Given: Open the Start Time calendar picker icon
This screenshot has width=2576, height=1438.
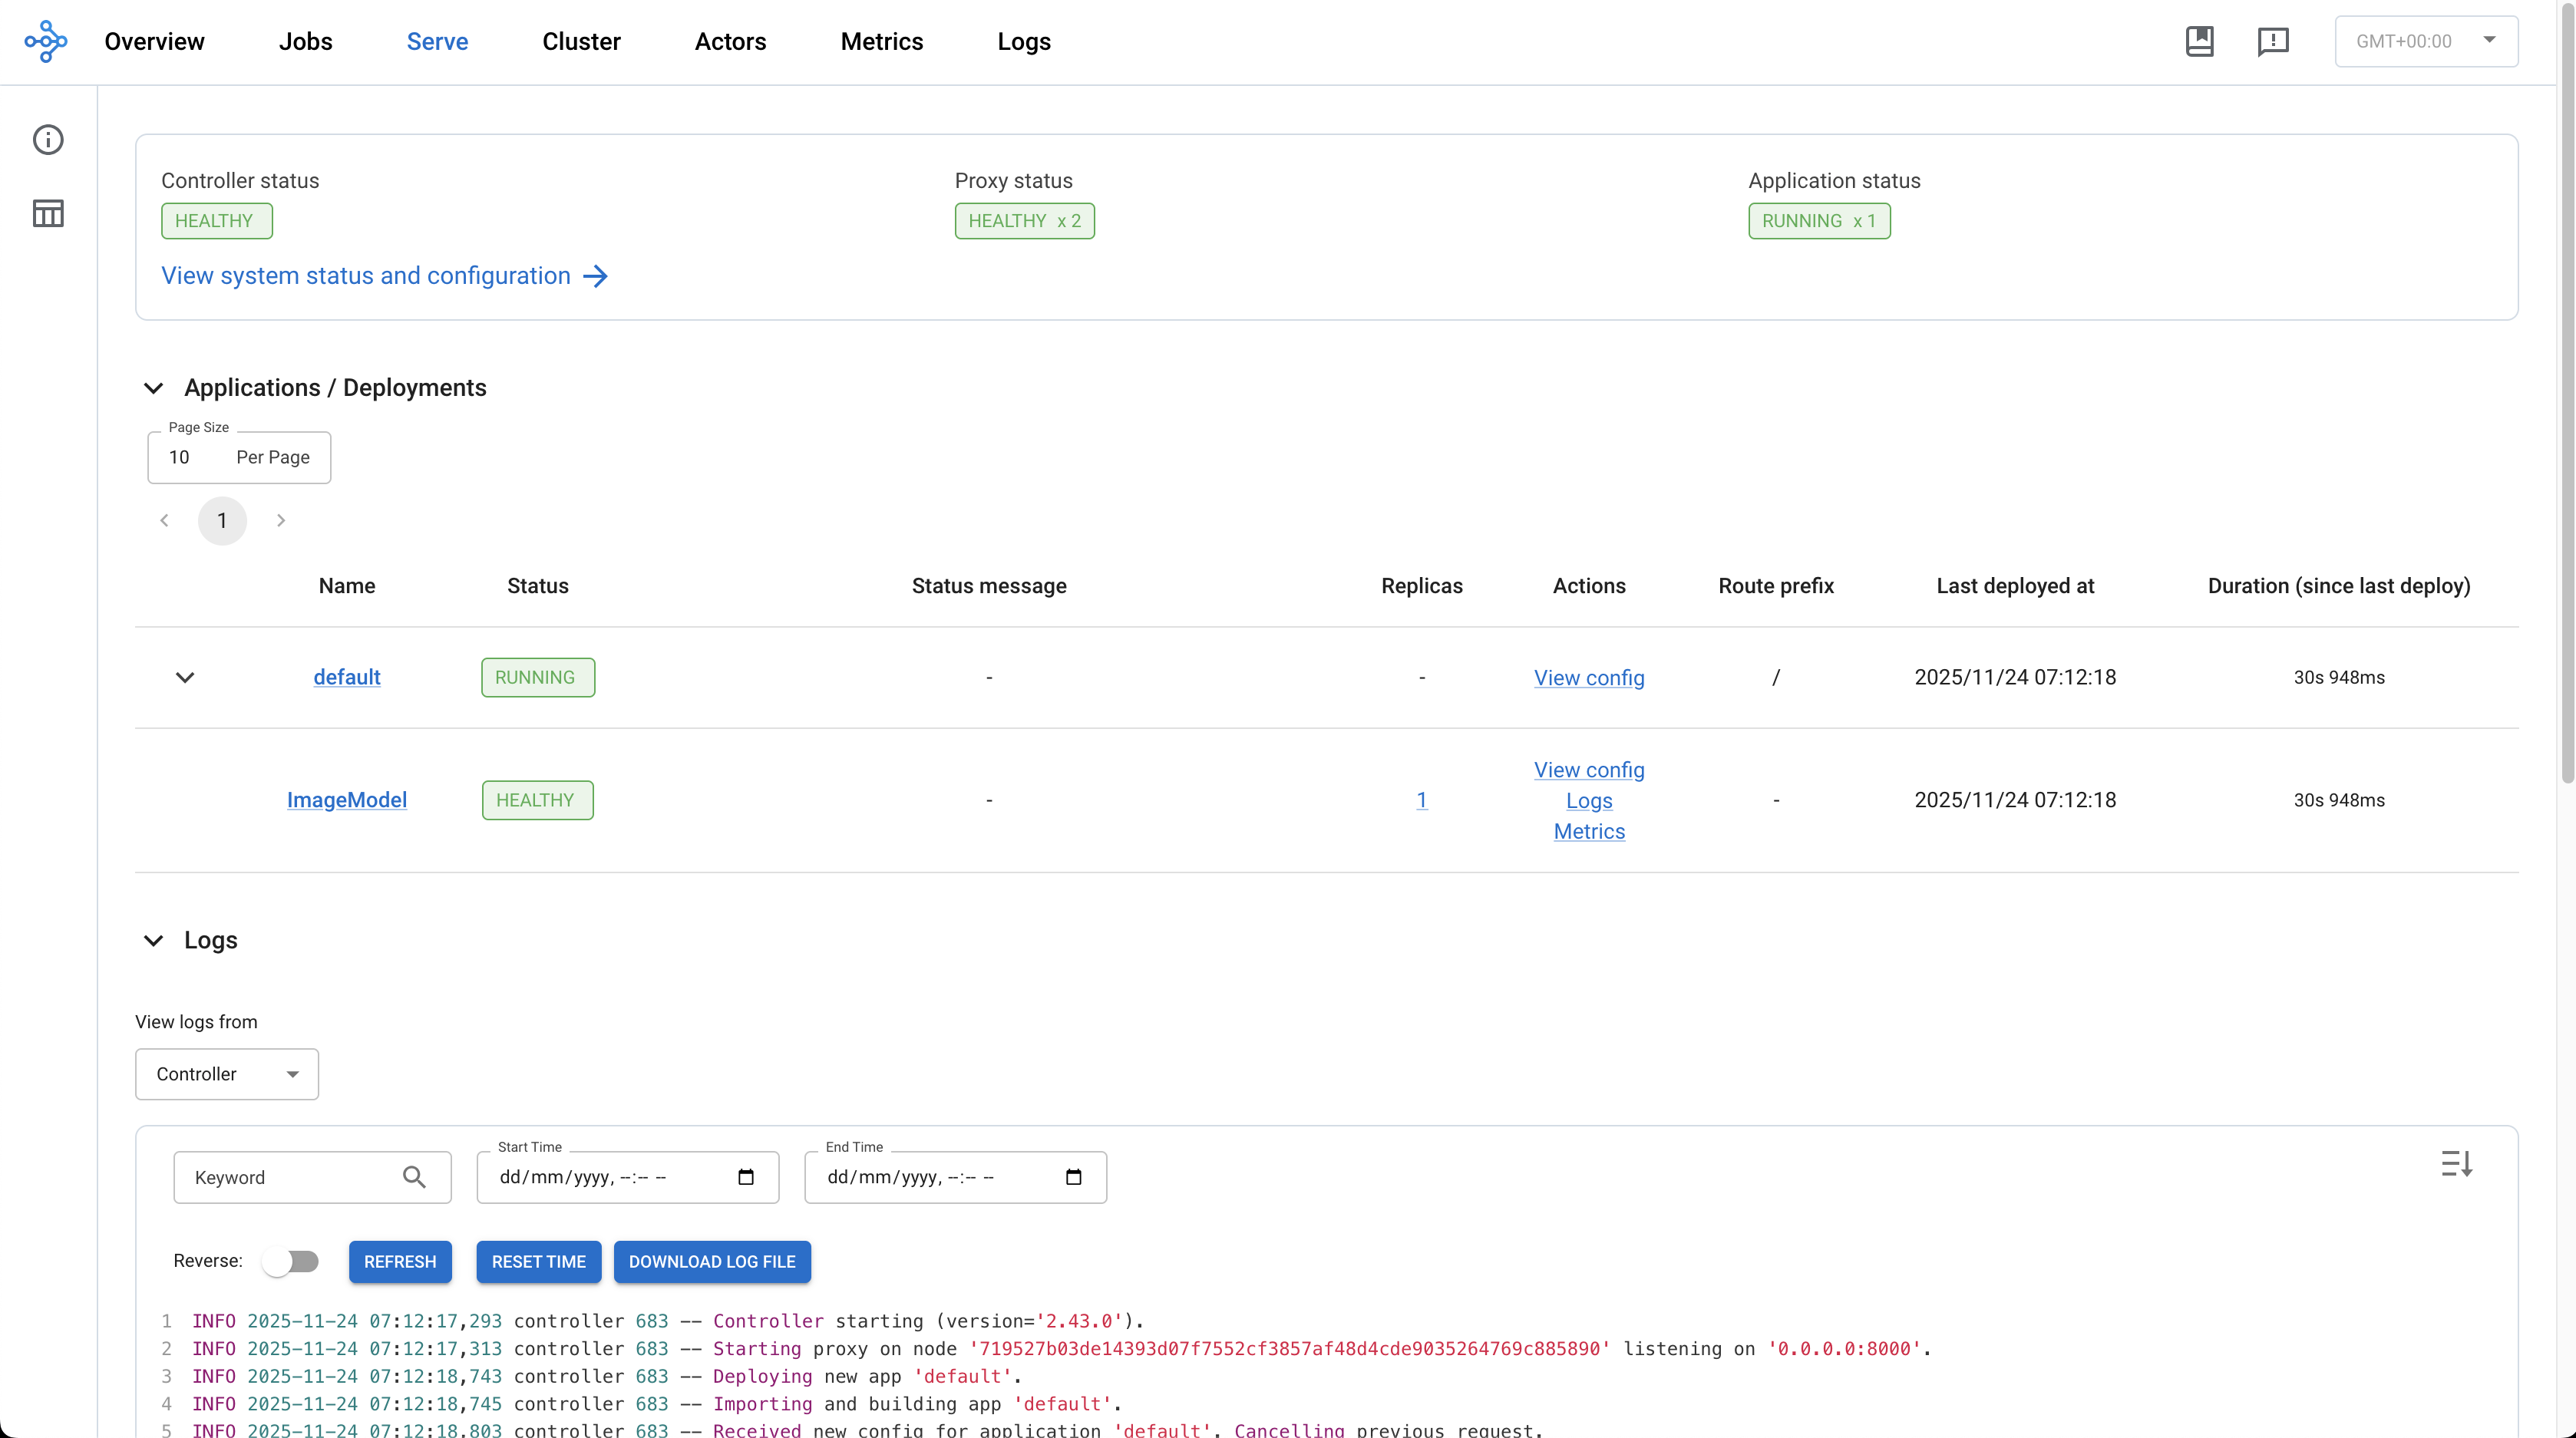Looking at the screenshot, I should pos(746,1177).
